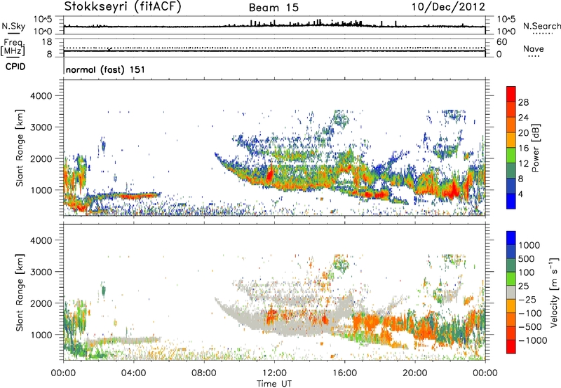
Task: Pick the power colorbar segment between 24 and 28
Action: point(511,109)
